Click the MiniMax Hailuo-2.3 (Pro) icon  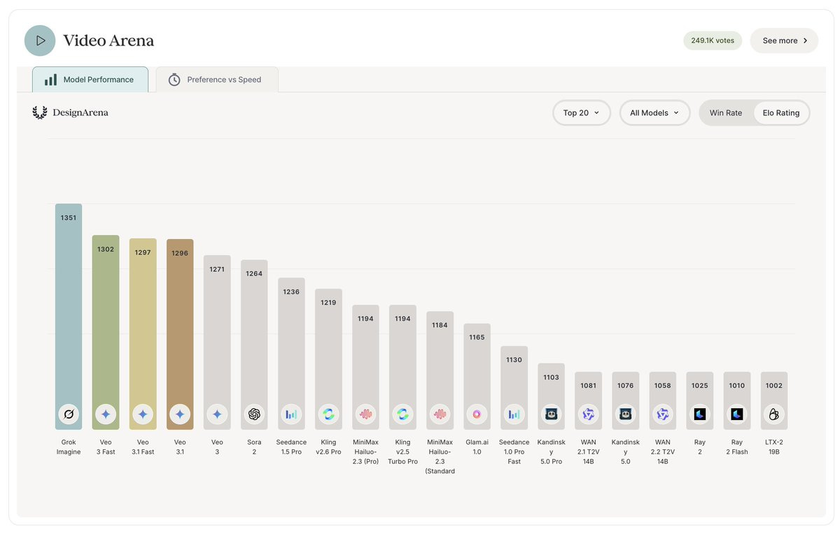pyautogui.click(x=365, y=414)
